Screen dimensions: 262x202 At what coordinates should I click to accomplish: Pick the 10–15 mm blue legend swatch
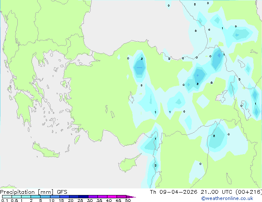pyautogui.click(x=55, y=197)
